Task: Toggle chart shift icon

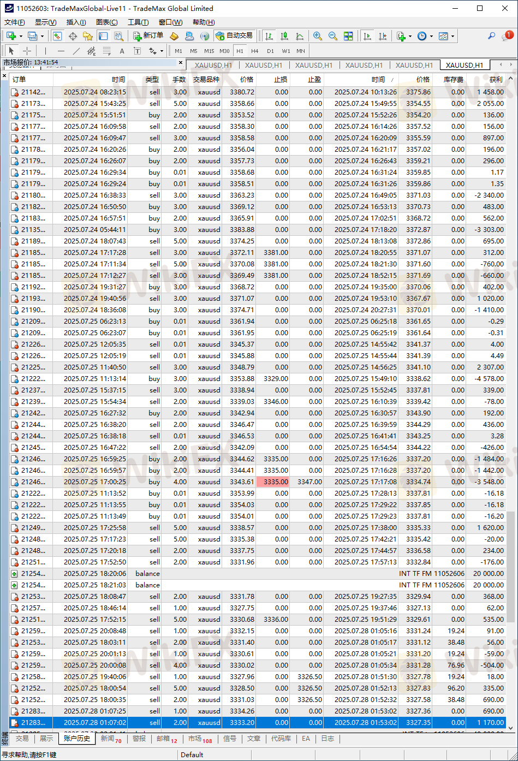Action: pyautogui.click(x=383, y=36)
